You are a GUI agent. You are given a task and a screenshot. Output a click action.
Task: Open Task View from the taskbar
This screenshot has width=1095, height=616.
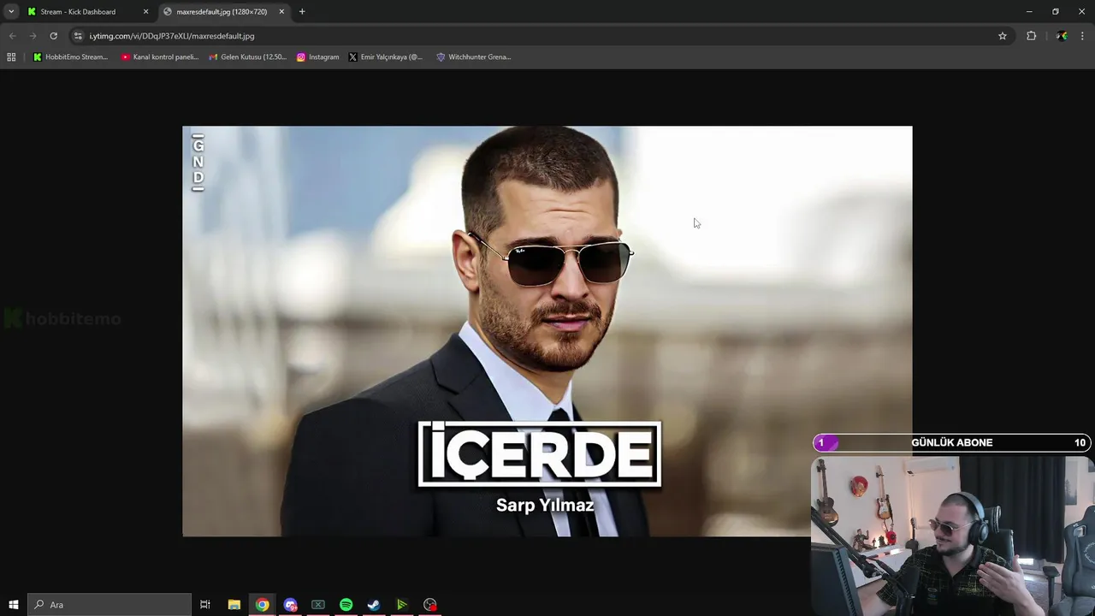205,605
